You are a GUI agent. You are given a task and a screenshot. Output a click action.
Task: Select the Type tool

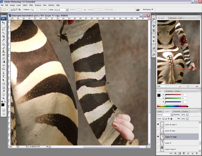pyautogui.click(x=3, y=77)
